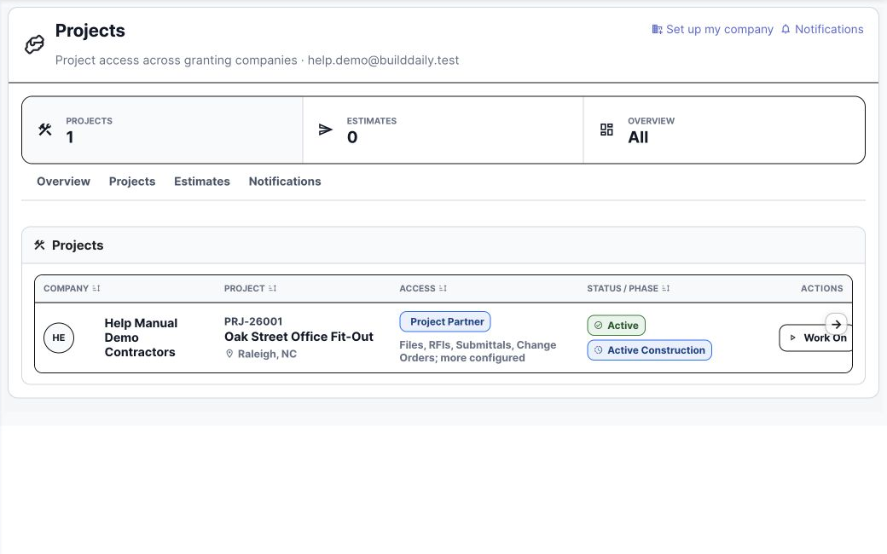Screen dimensions: 887x554
Task: Click the location pin icon by Raleigh, NC
Action: (x=229, y=354)
